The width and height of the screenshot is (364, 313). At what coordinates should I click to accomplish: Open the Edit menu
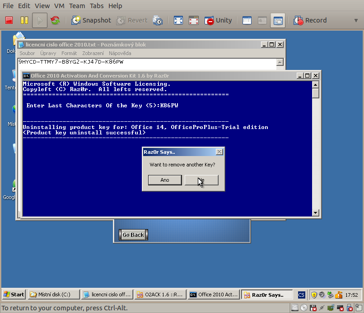[x=24, y=5]
